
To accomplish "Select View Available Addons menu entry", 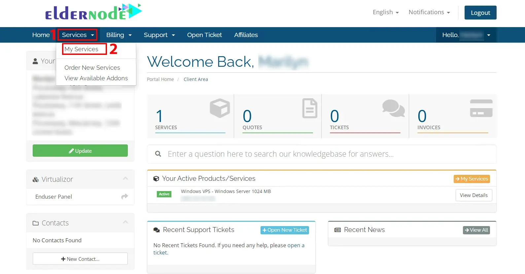I will click(96, 78).
